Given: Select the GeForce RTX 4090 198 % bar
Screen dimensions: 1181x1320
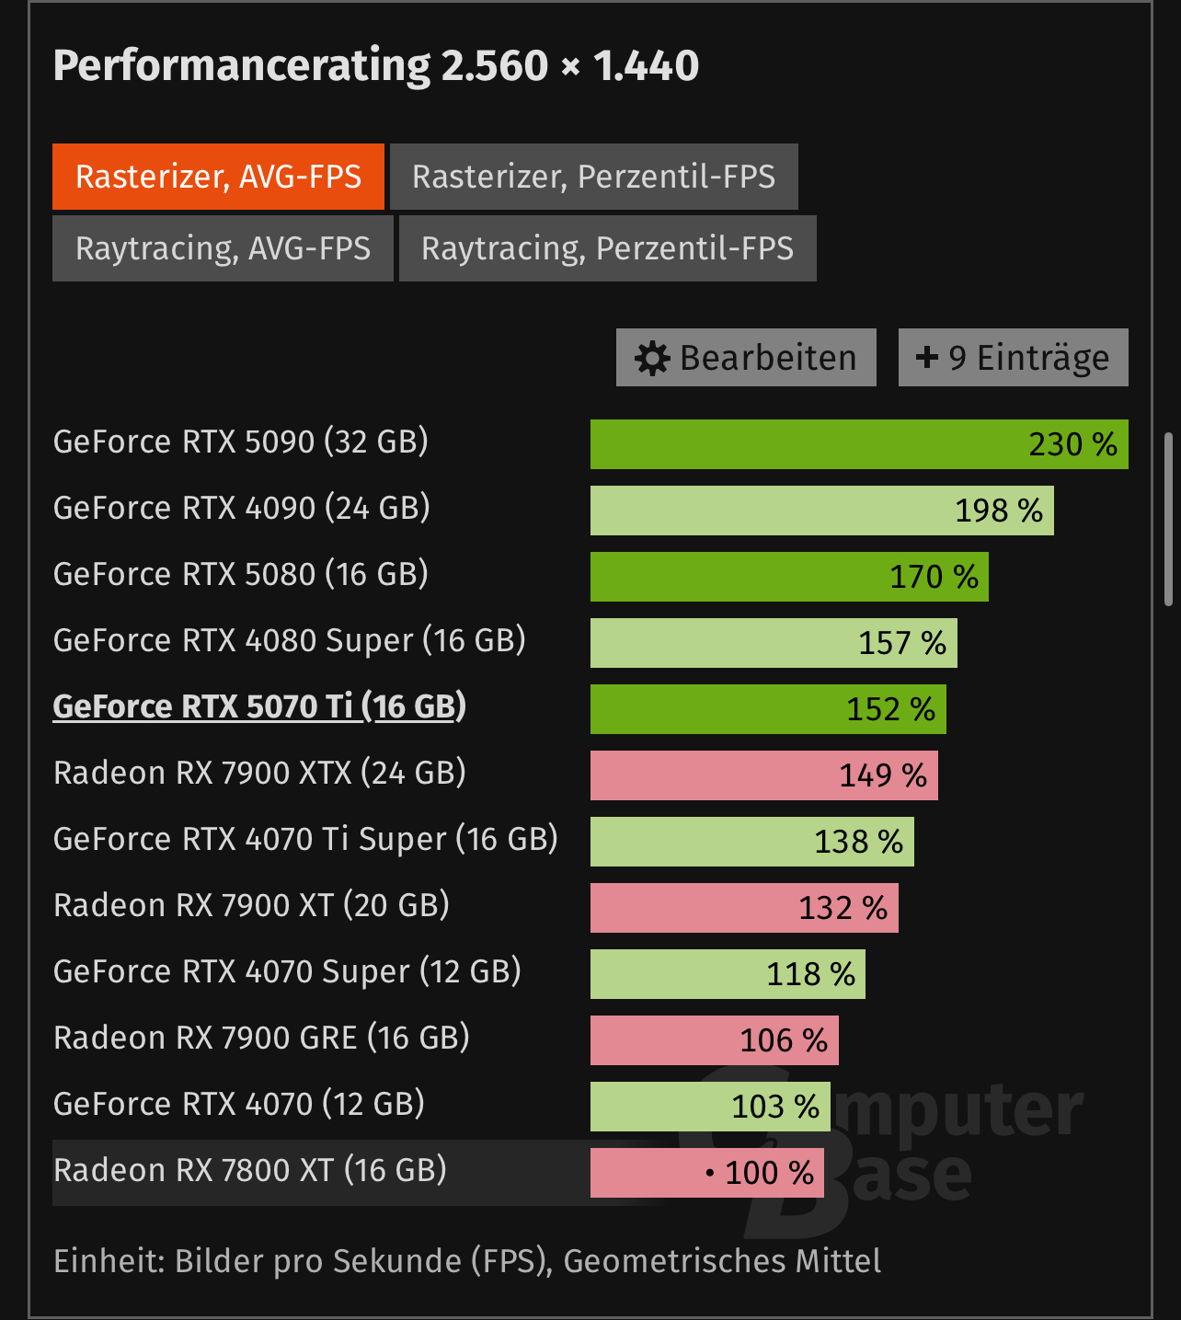Looking at the screenshot, I should [822, 511].
